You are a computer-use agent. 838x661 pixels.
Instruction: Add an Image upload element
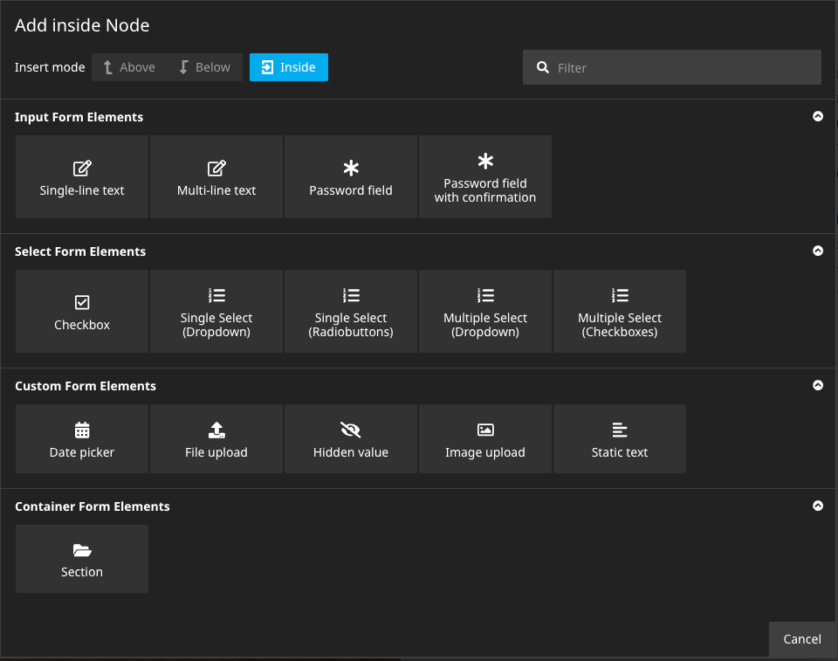[x=484, y=438]
